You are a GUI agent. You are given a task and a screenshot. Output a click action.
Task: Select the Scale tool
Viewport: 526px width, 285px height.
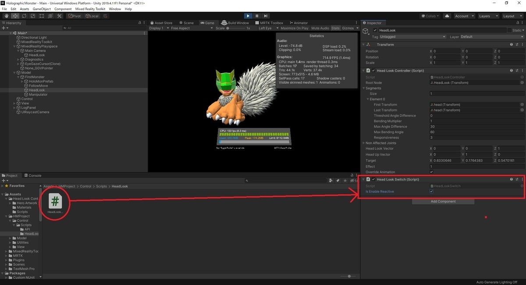coord(32,16)
